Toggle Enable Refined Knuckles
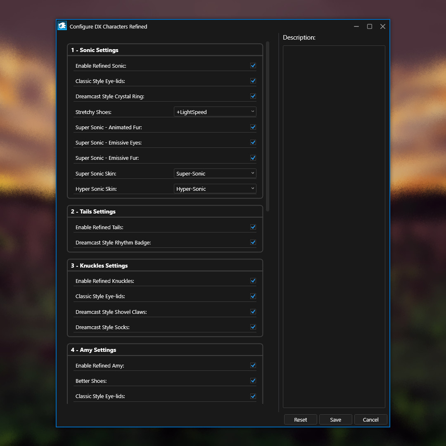Screen dimensions: 446x446 pos(253,280)
